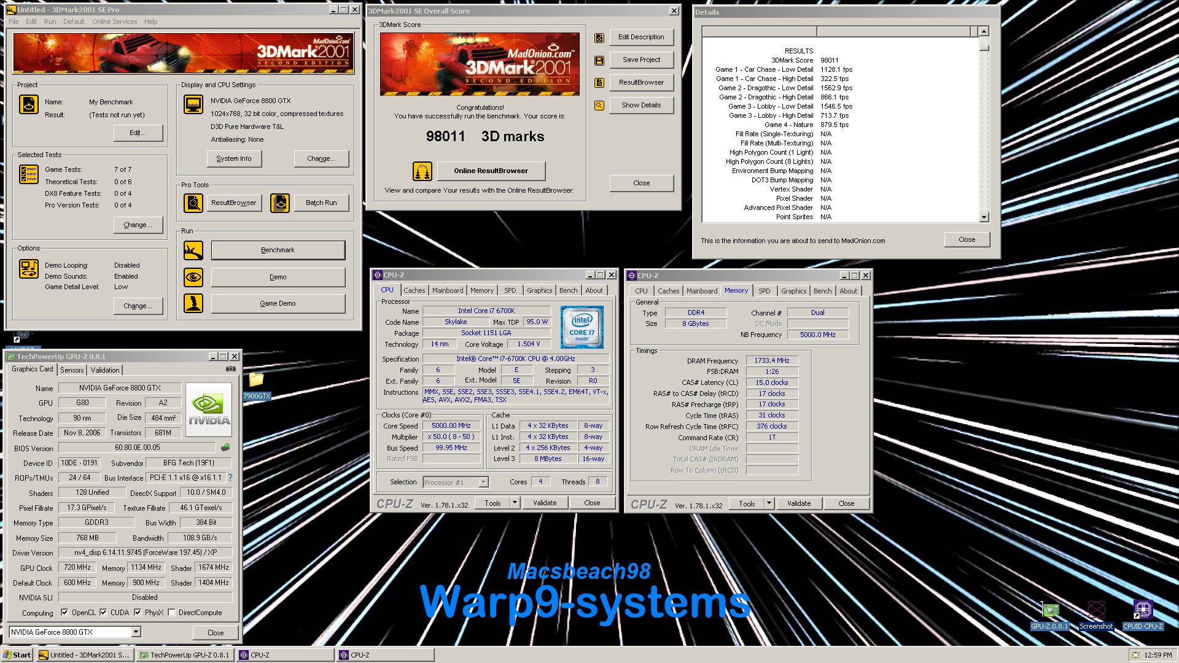Open the CPUID CPU-Z desktop shortcut
Image resolution: width=1179 pixels, height=663 pixels.
tap(1143, 616)
